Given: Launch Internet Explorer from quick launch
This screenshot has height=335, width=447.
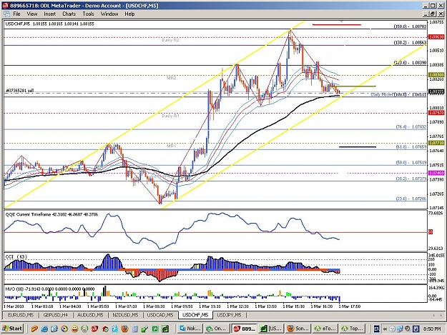Looking at the screenshot, I should pos(44,329).
